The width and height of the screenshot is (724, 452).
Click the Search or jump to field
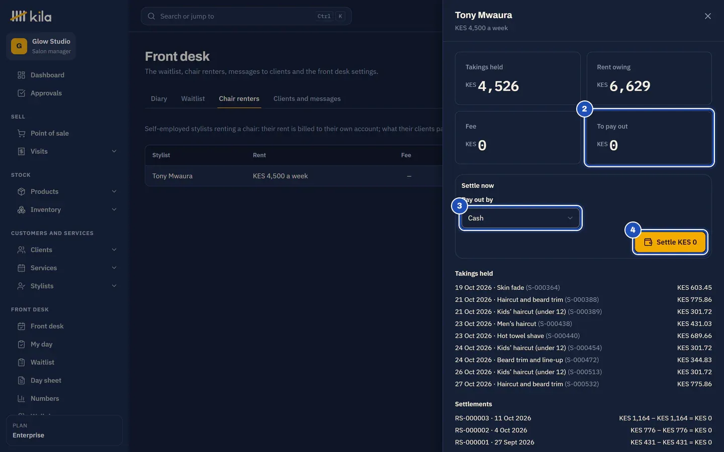246,17
